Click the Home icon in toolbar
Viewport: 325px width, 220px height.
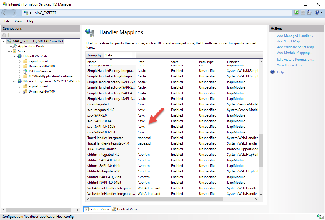click(309, 13)
